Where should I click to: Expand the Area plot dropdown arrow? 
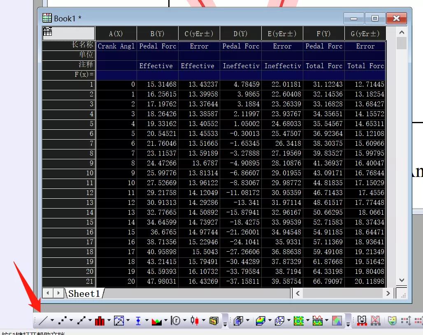point(166,321)
